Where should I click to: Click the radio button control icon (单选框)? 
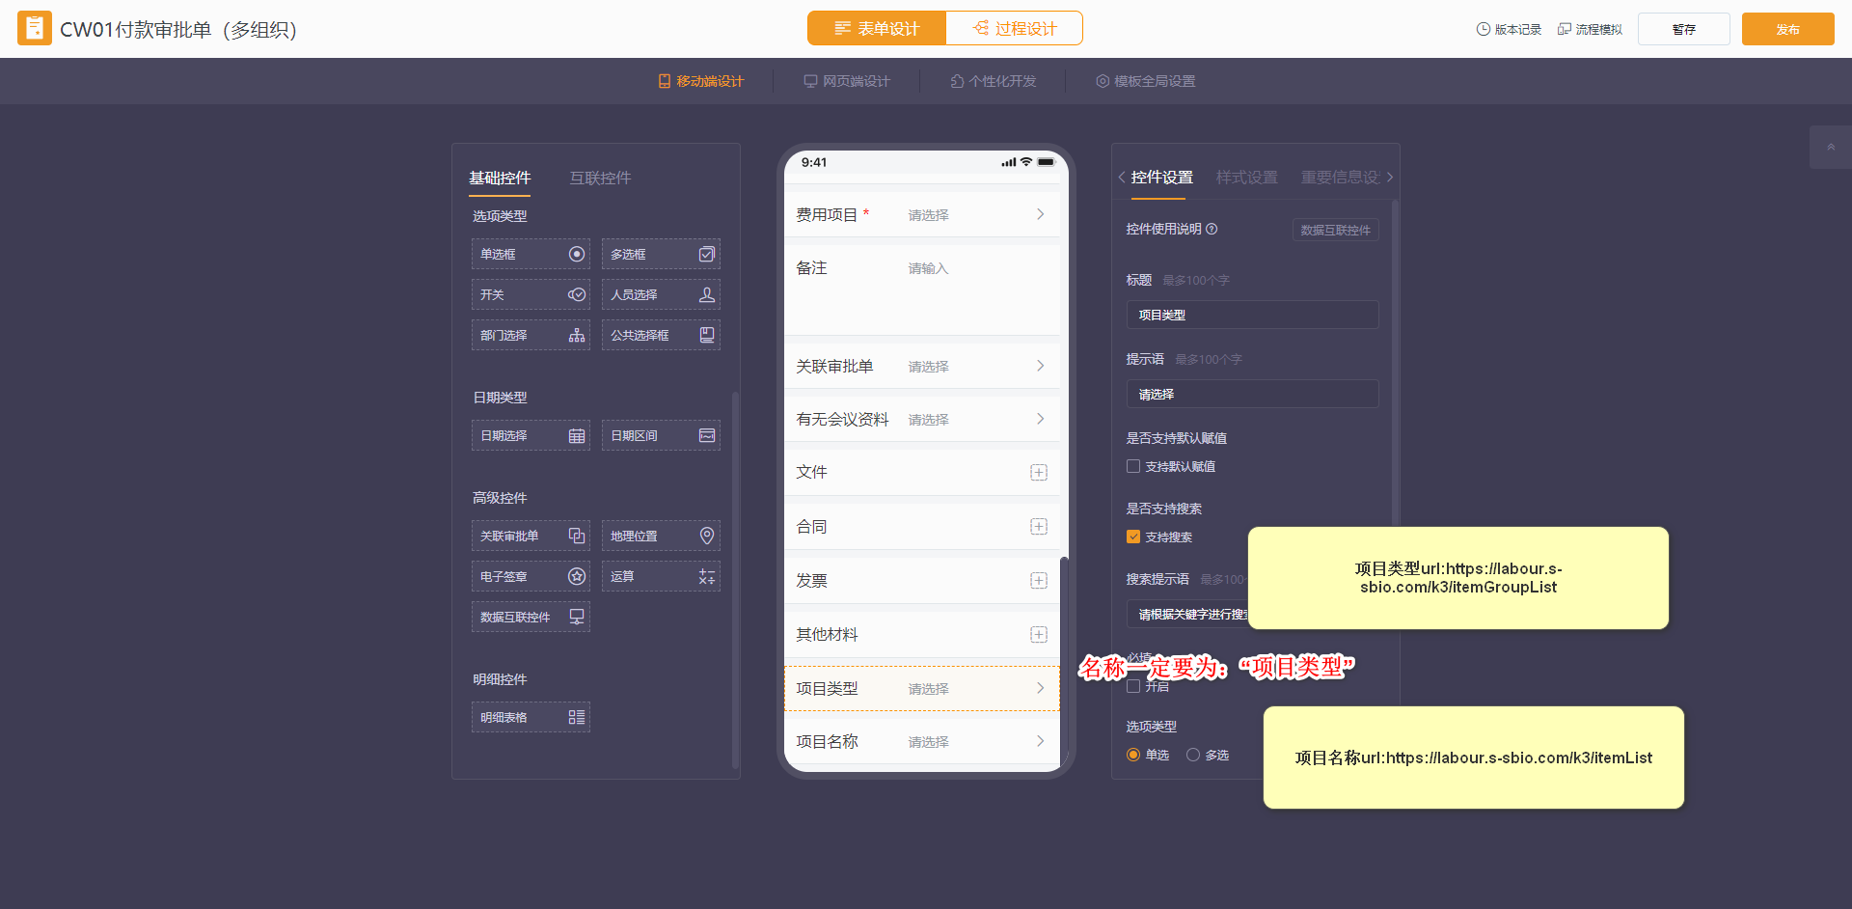(x=576, y=254)
